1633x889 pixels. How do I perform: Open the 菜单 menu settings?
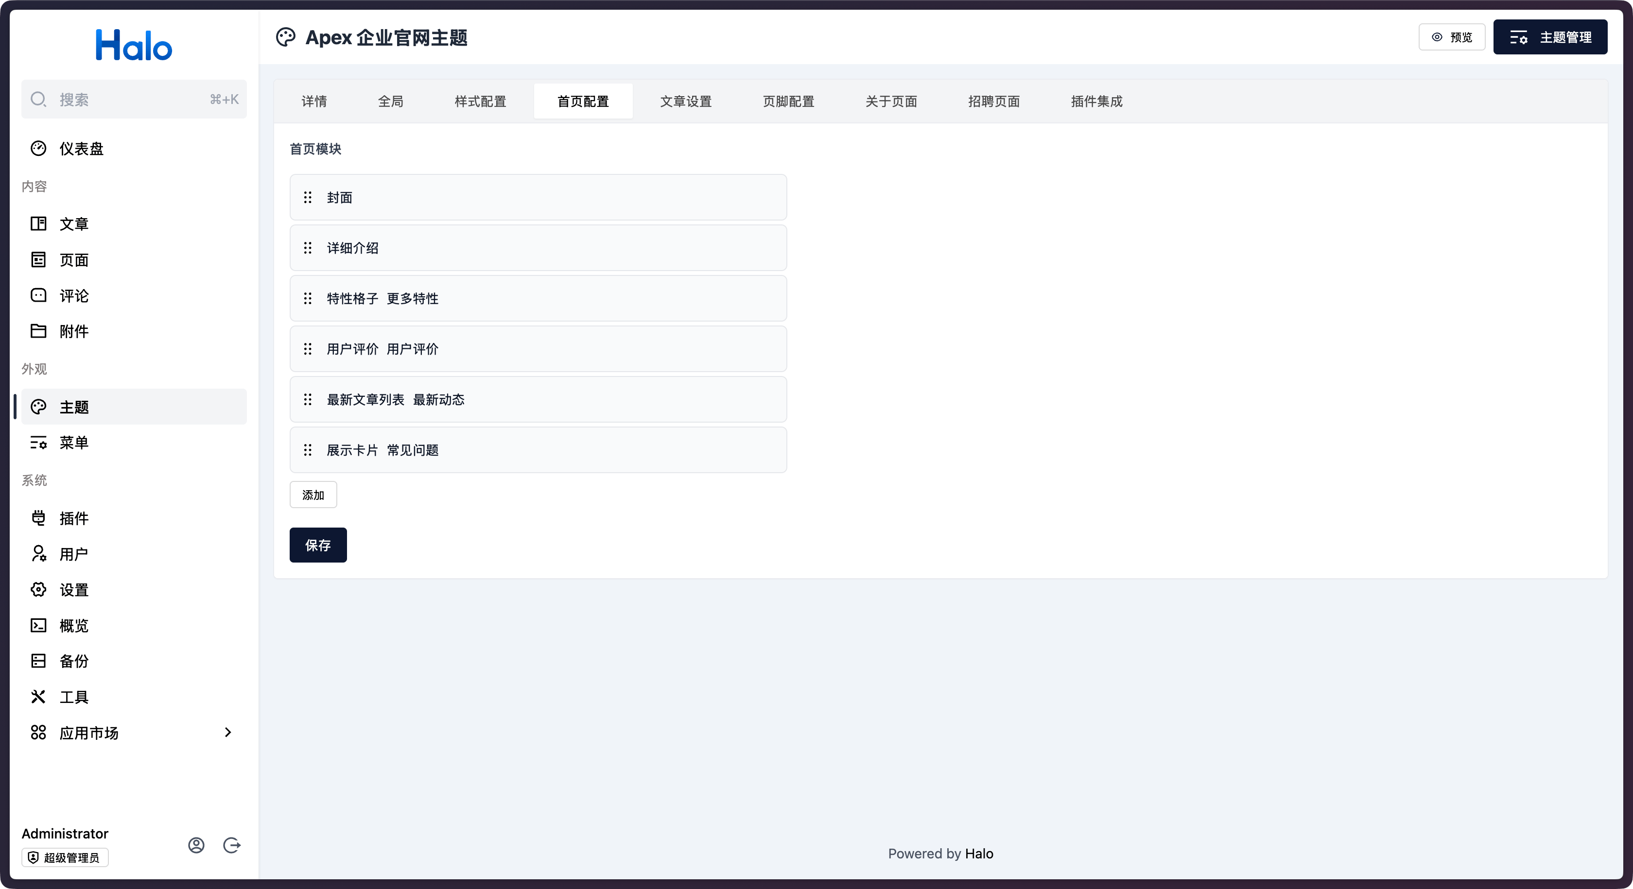[x=74, y=443]
